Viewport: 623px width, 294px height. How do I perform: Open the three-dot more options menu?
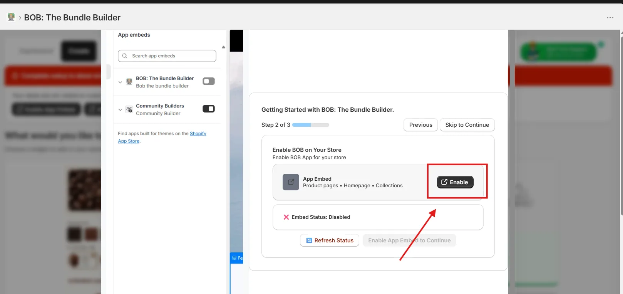(610, 17)
